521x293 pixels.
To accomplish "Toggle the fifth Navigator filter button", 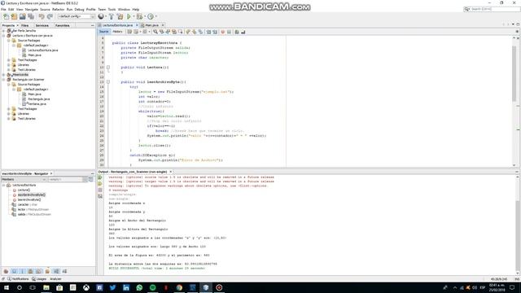I will tap(39, 271).
